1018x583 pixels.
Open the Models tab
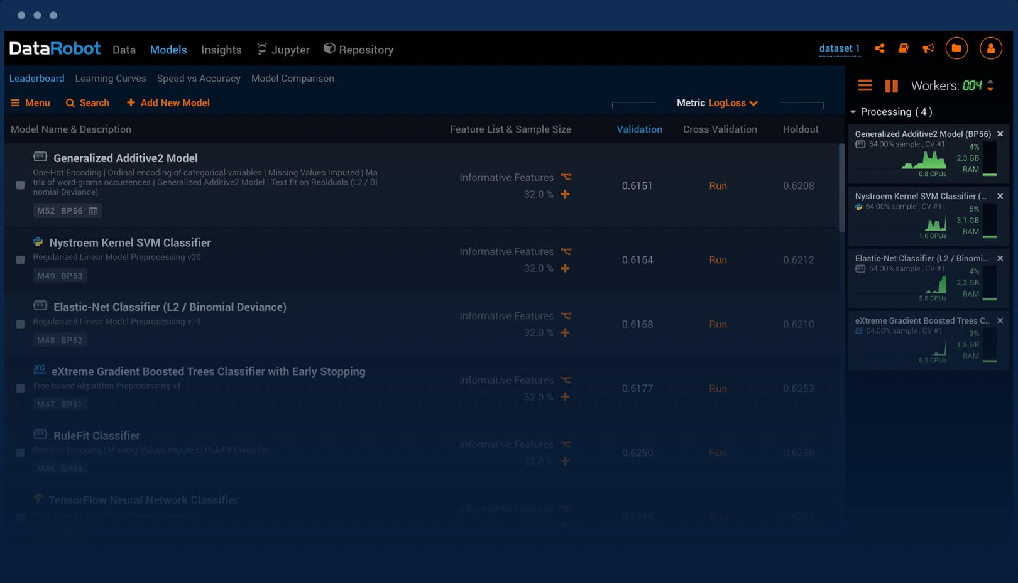click(168, 50)
